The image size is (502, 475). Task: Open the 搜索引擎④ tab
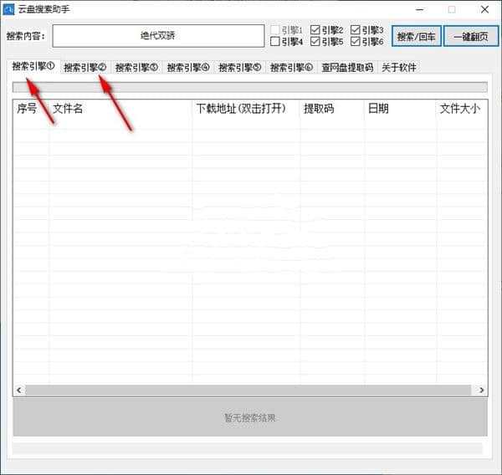188,67
